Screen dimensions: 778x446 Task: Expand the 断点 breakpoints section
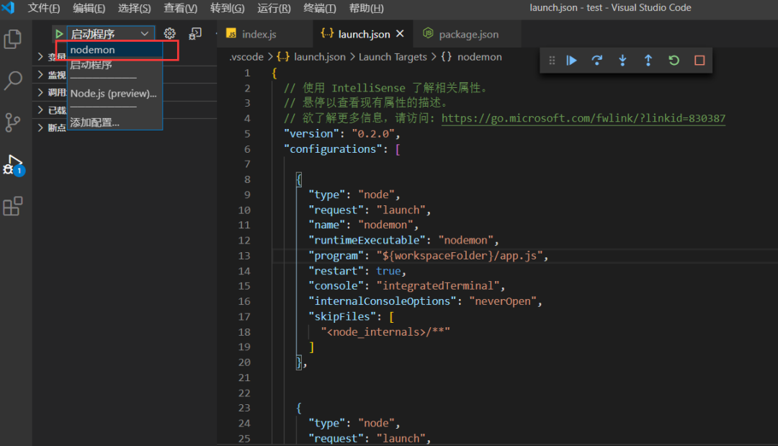[52, 128]
